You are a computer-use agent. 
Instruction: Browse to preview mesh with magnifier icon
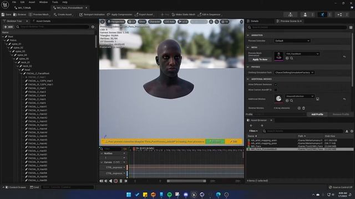pyautogui.click(x=292, y=59)
